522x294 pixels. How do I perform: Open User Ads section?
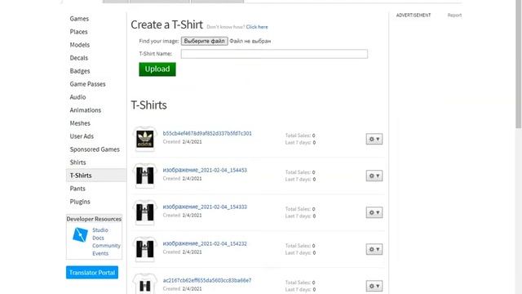[82, 136]
